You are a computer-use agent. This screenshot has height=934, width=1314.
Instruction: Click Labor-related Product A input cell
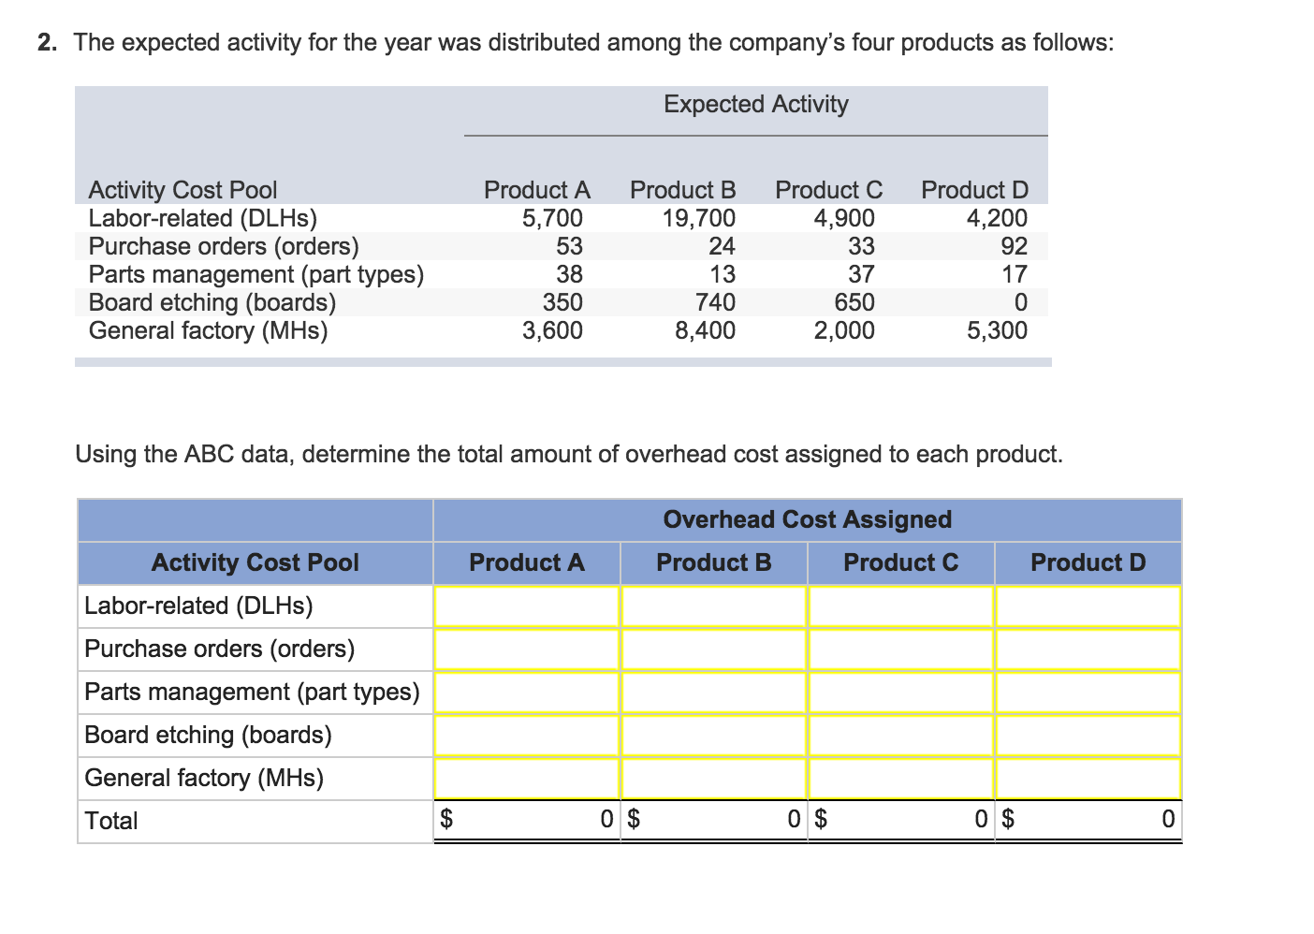[527, 606]
